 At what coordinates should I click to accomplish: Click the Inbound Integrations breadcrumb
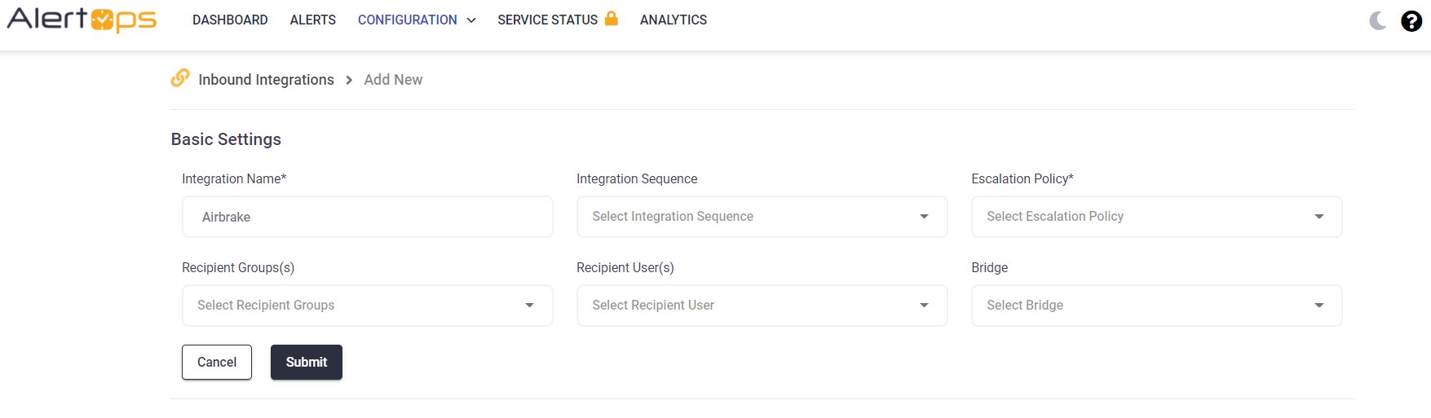click(x=266, y=80)
